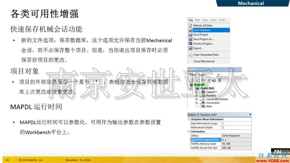Image resolution: width=290 pixels, height=163 pixels.
Task: Click the Model (B4) icon
Action: (x=197, y=88)
